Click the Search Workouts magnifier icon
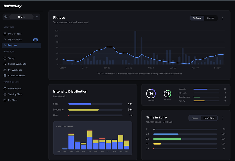This screenshot has width=235, height=161. [x=5, y=64]
